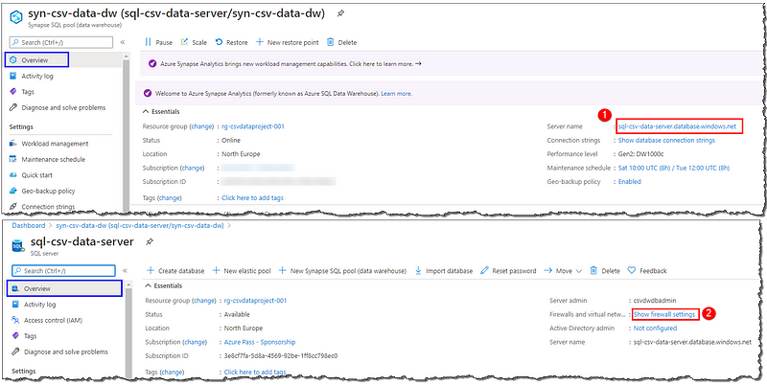Click the Import database icon
This screenshot has height=385, width=767.
pyautogui.click(x=418, y=271)
